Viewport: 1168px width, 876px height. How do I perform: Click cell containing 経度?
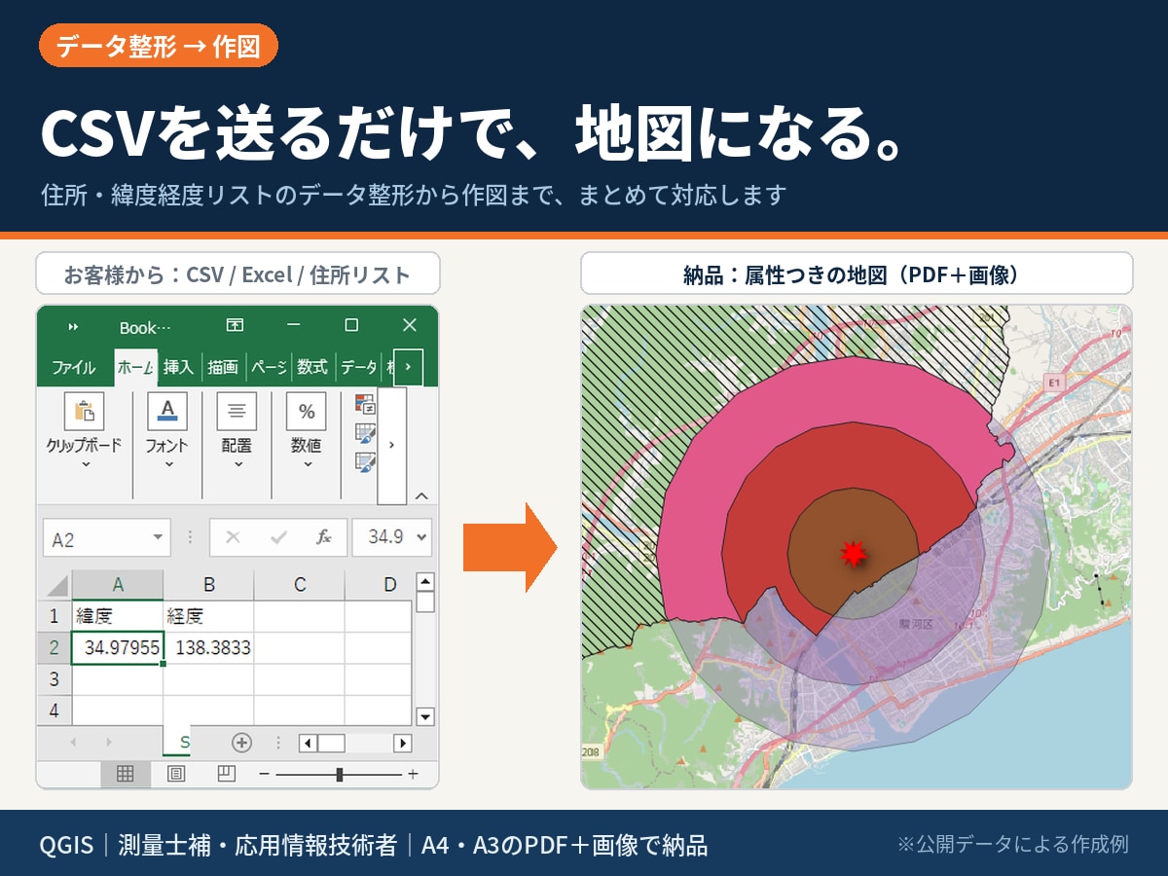(208, 616)
